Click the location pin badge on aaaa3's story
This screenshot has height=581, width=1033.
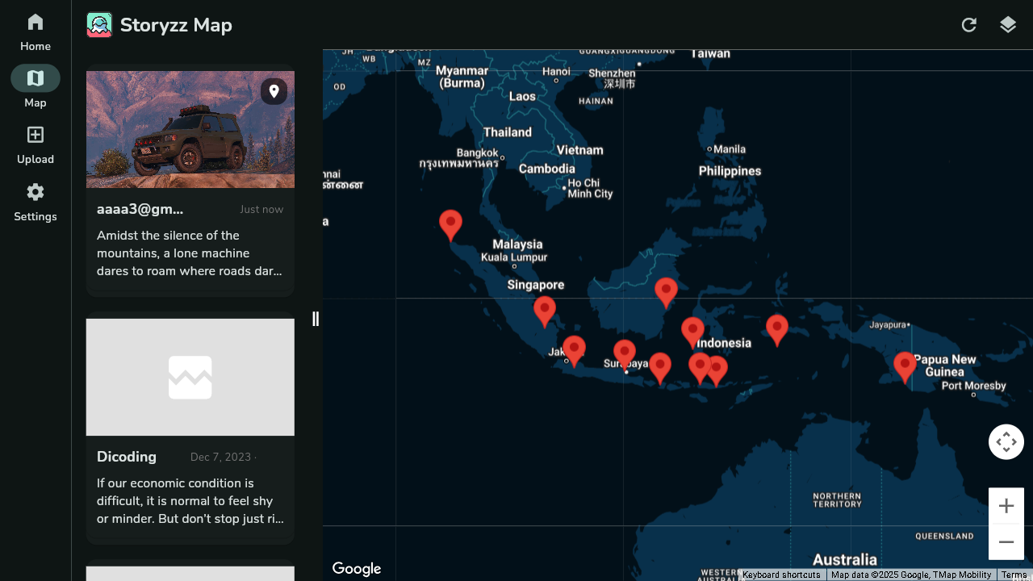[x=274, y=91]
